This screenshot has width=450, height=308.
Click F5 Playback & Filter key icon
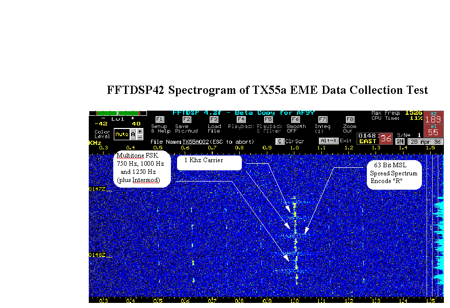[268, 119]
